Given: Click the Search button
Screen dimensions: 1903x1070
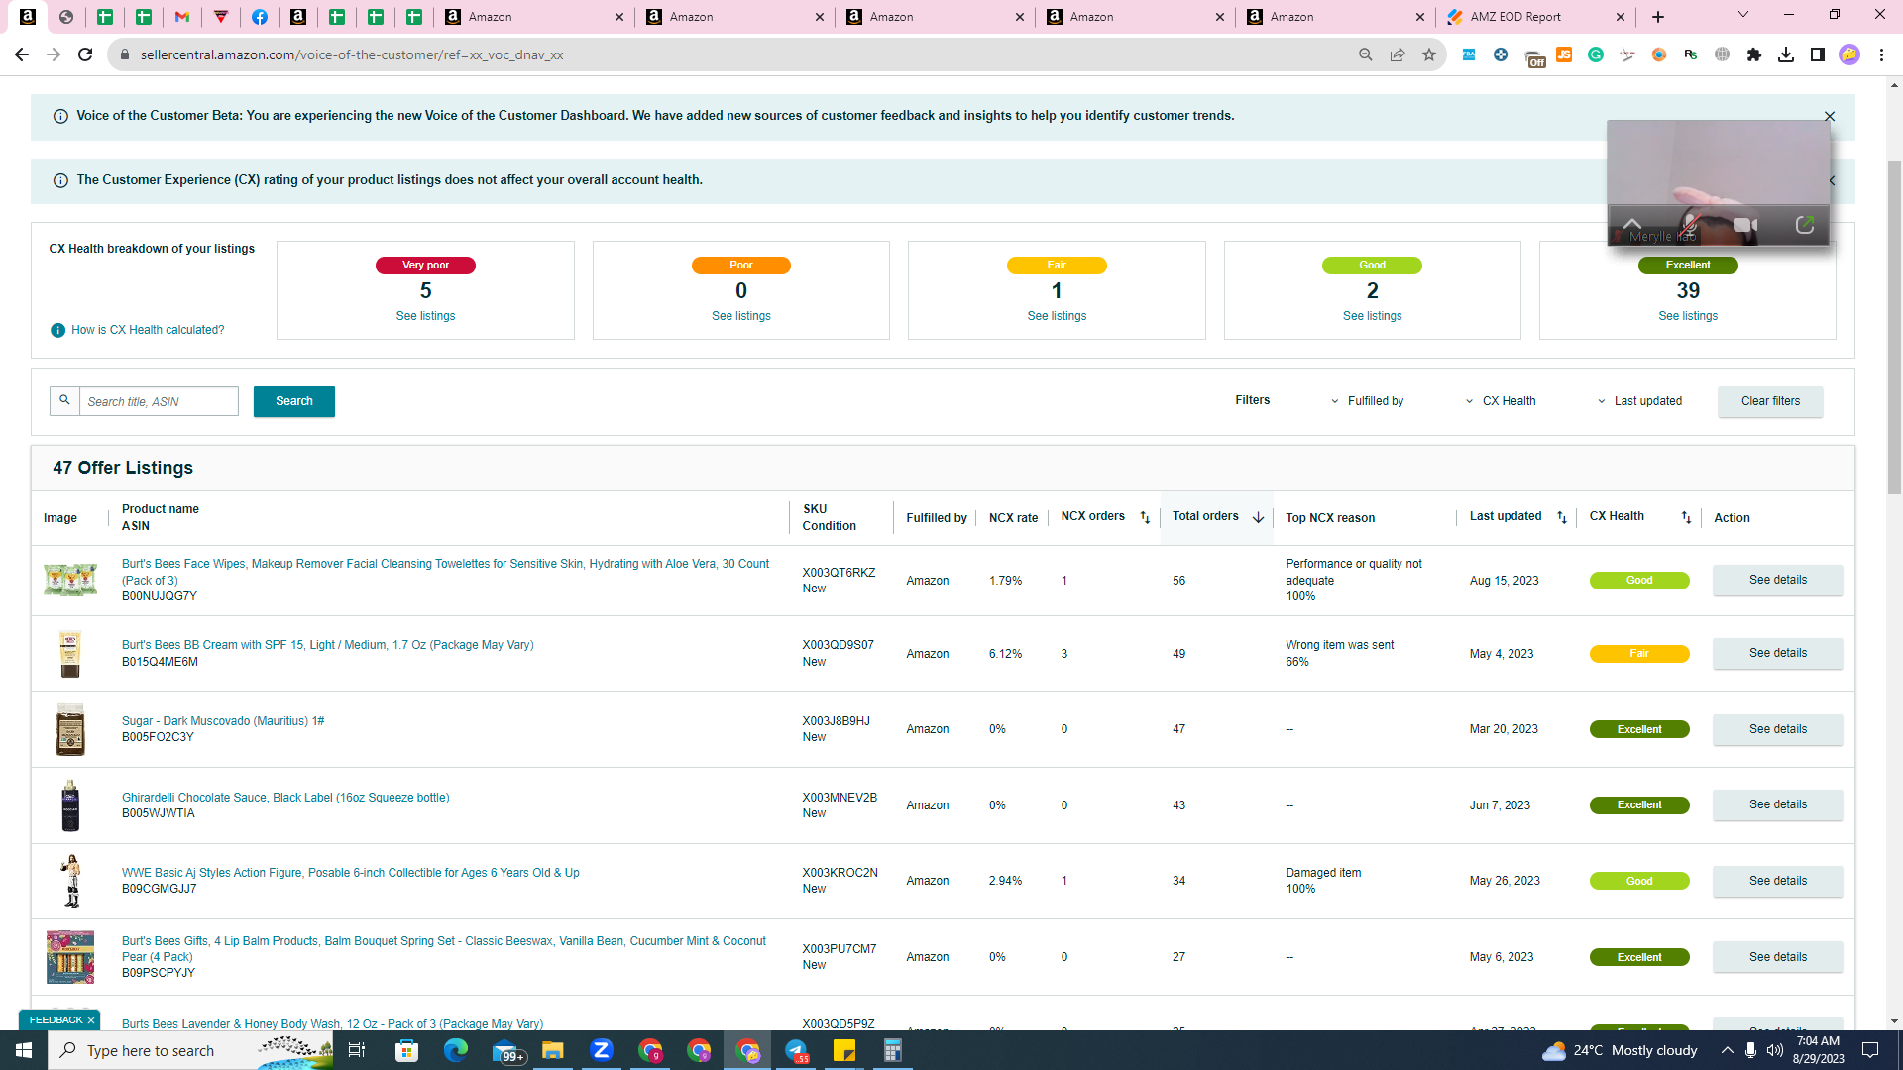Looking at the screenshot, I should (294, 401).
